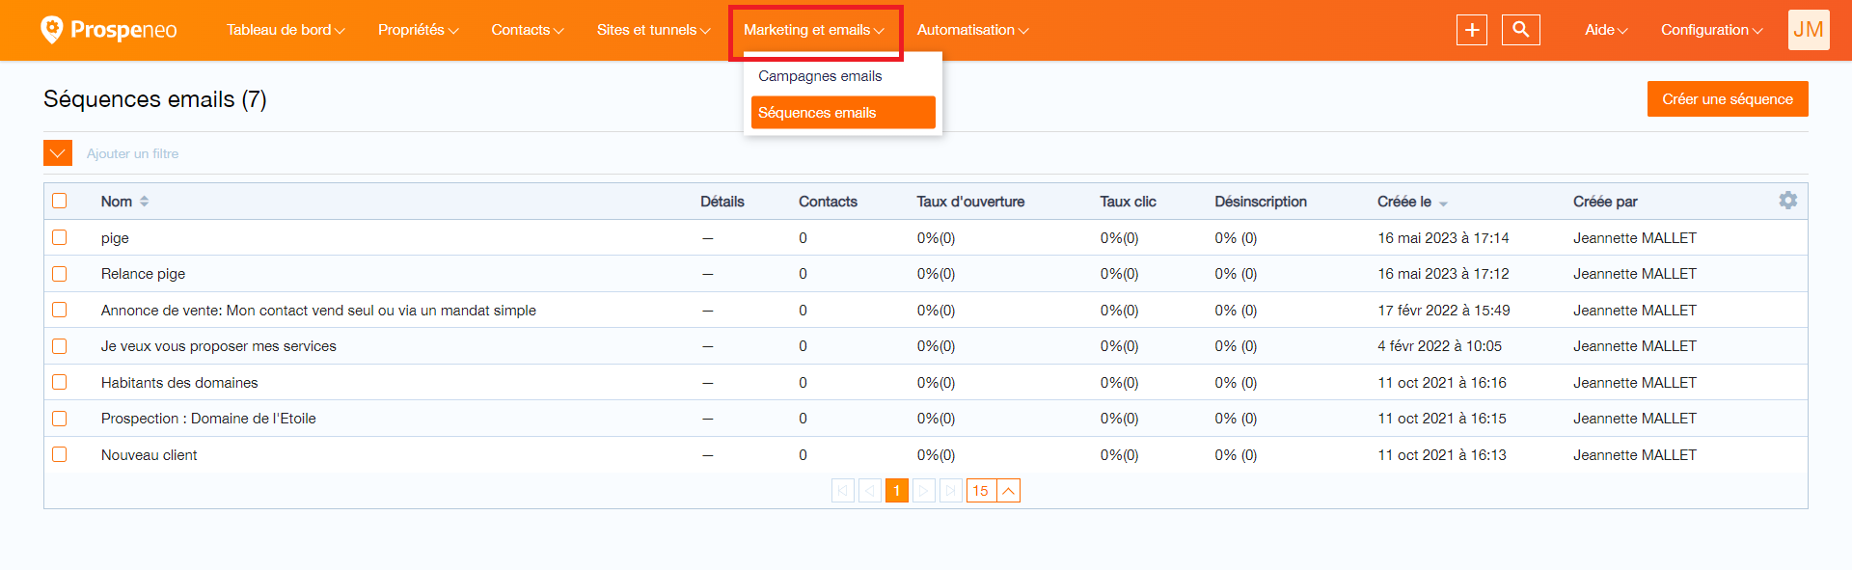The width and height of the screenshot is (1852, 570).
Task: Open Prospection : Domaine de l'Etoile sequence
Action: (208, 419)
